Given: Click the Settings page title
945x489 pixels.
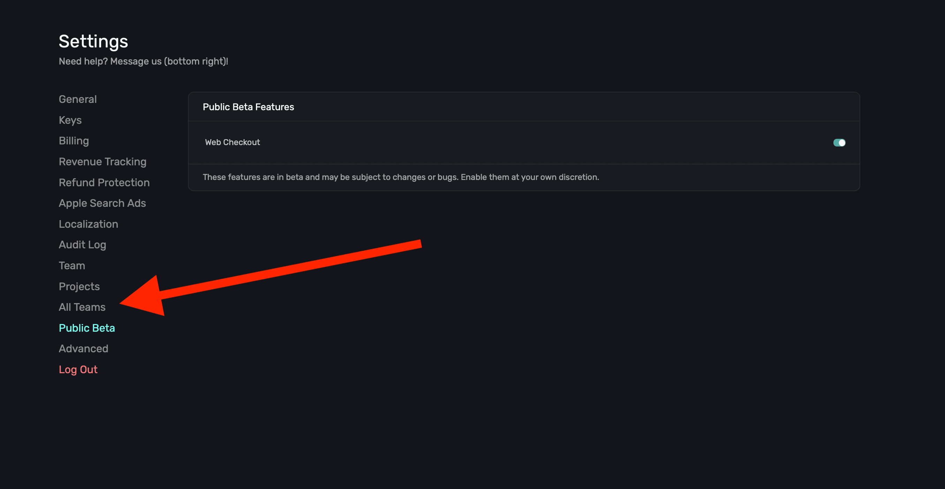Looking at the screenshot, I should [x=93, y=42].
